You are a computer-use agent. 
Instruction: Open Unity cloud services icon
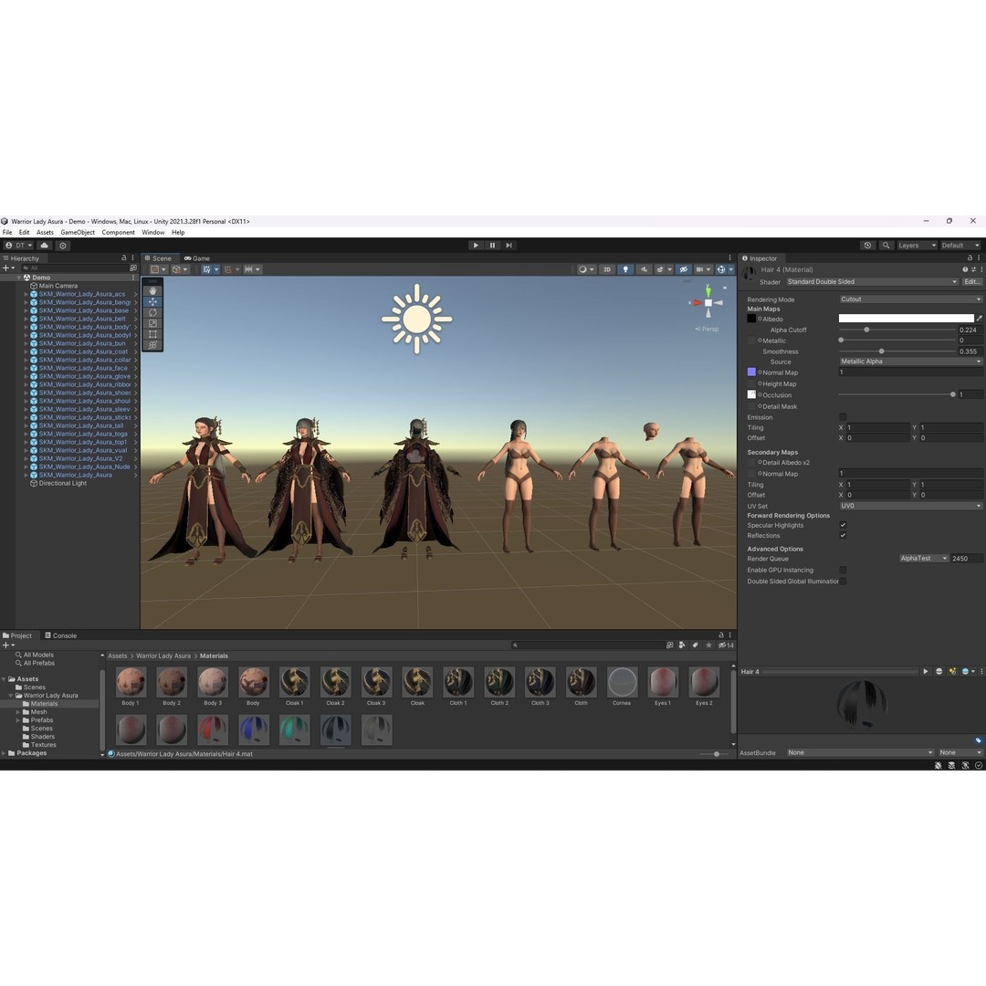click(x=44, y=246)
